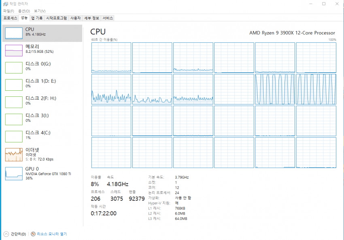Switch to the 시작프로그램 tab
The image size is (344, 240).
coord(56,18)
